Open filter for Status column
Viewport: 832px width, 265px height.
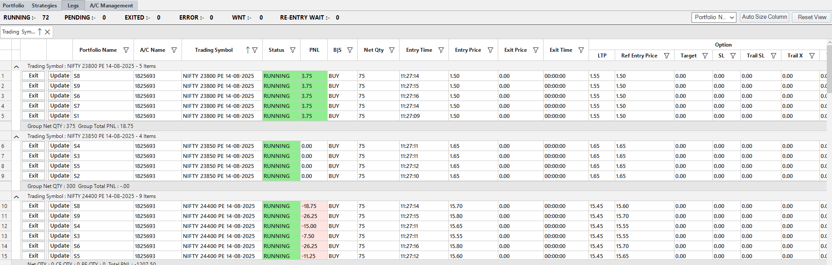pyautogui.click(x=293, y=50)
